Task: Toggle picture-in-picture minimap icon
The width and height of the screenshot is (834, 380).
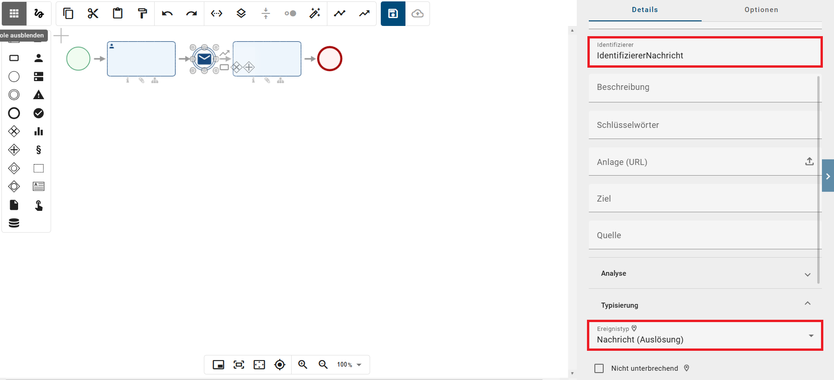Action: tap(218, 365)
